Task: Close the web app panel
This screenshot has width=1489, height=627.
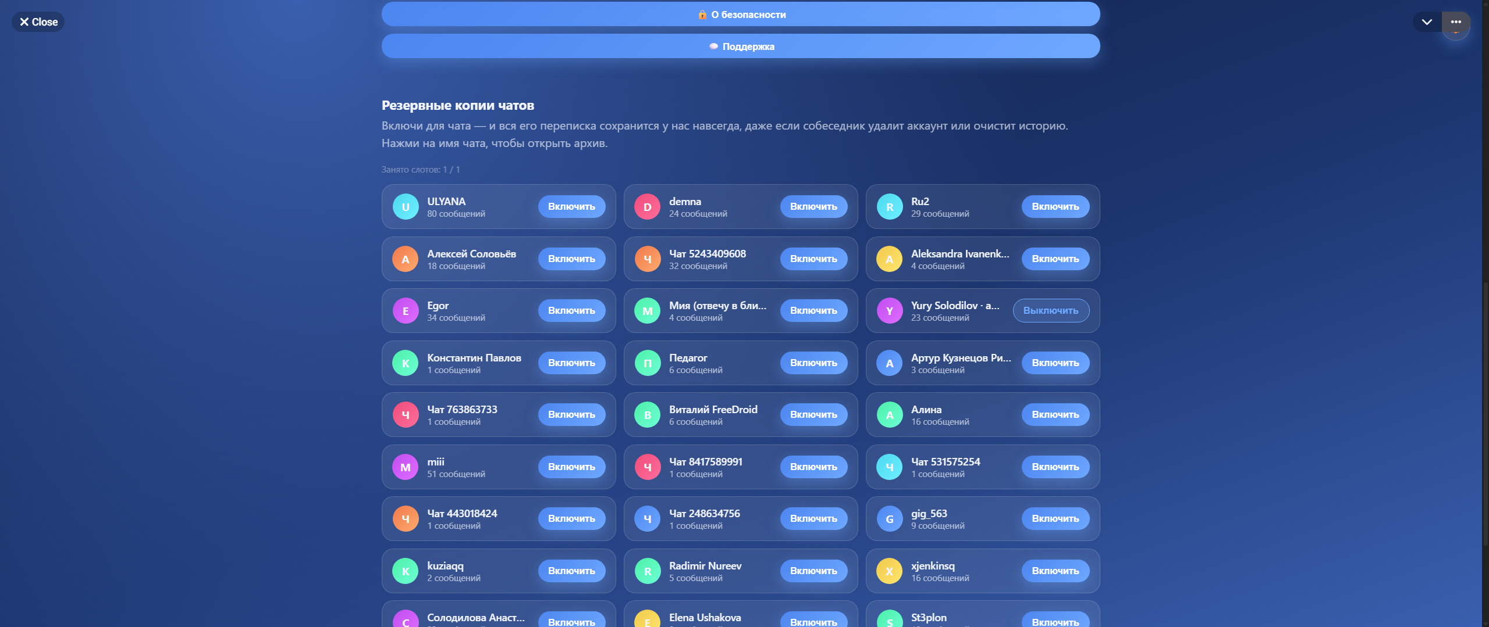Action: tap(38, 22)
